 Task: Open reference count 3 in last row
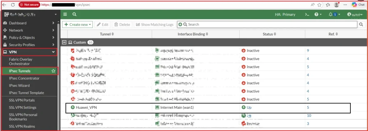click(x=308, y=124)
